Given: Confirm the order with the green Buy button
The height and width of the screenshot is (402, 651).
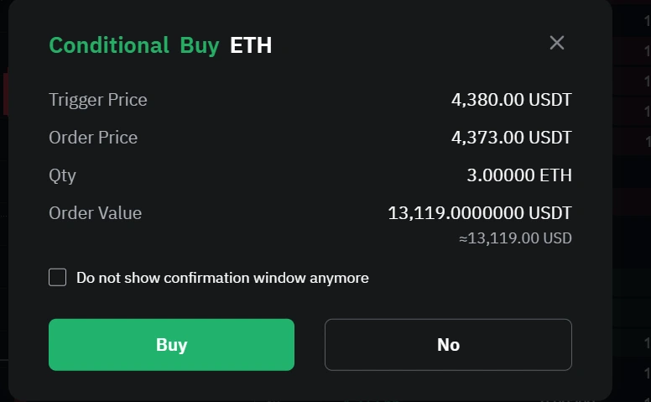Looking at the screenshot, I should click(171, 344).
